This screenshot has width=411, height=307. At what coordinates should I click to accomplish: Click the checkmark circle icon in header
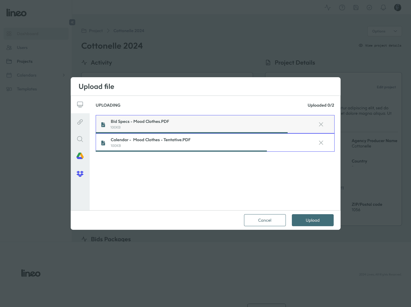click(369, 8)
